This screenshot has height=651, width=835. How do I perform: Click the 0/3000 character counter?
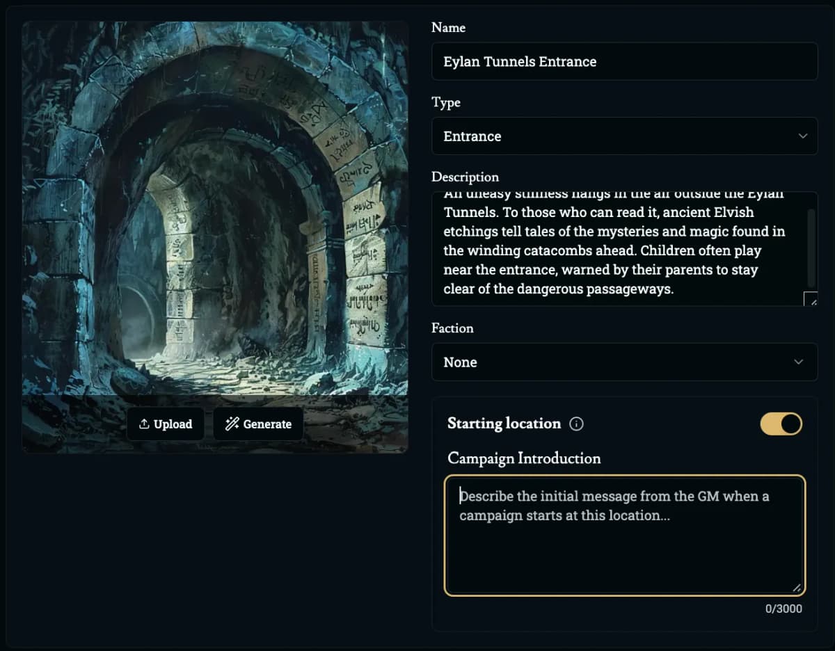tap(784, 609)
